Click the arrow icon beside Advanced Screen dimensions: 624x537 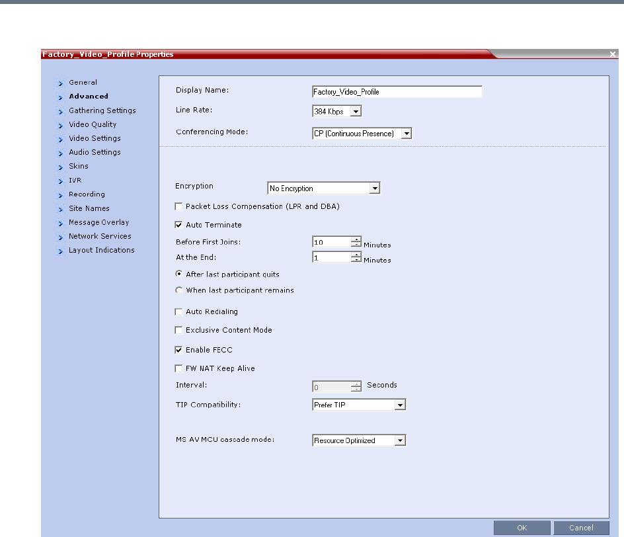pyautogui.click(x=61, y=97)
